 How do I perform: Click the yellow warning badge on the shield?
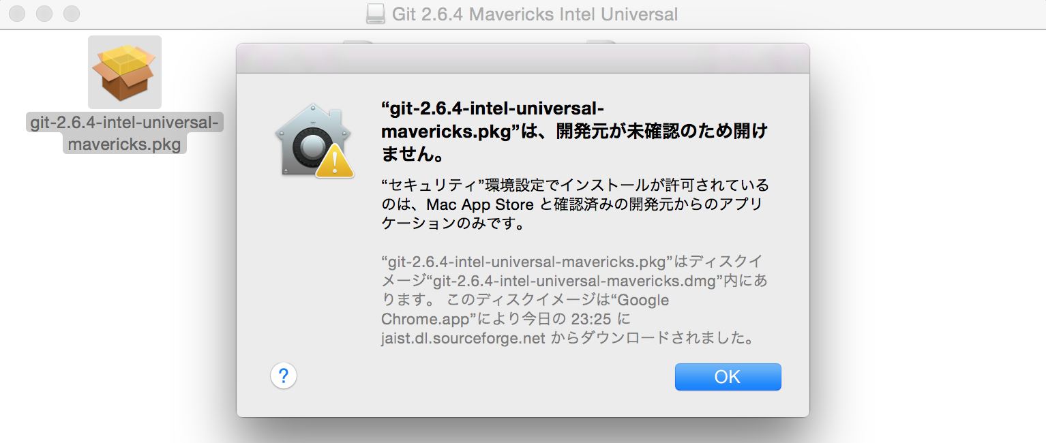click(335, 162)
